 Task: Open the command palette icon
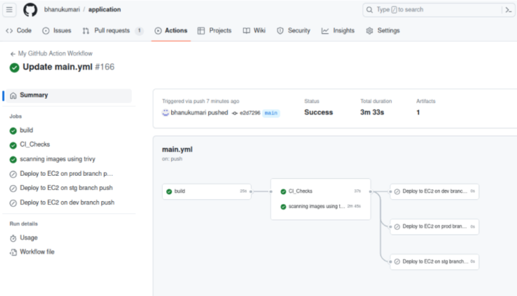click(x=509, y=10)
